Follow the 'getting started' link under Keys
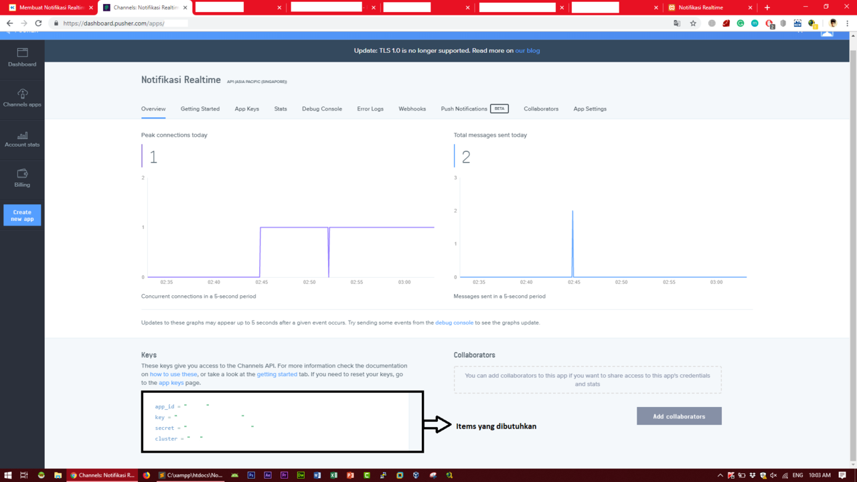The height and width of the screenshot is (482, 857). (x=277, y=374)
